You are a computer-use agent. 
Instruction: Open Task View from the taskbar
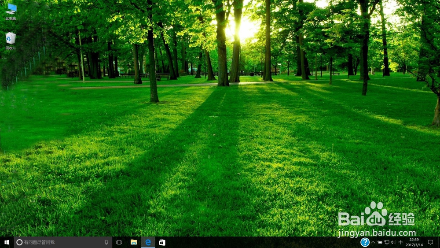click(119, 242)
